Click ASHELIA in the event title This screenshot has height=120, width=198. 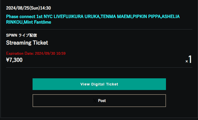click(x=171, y=16)
